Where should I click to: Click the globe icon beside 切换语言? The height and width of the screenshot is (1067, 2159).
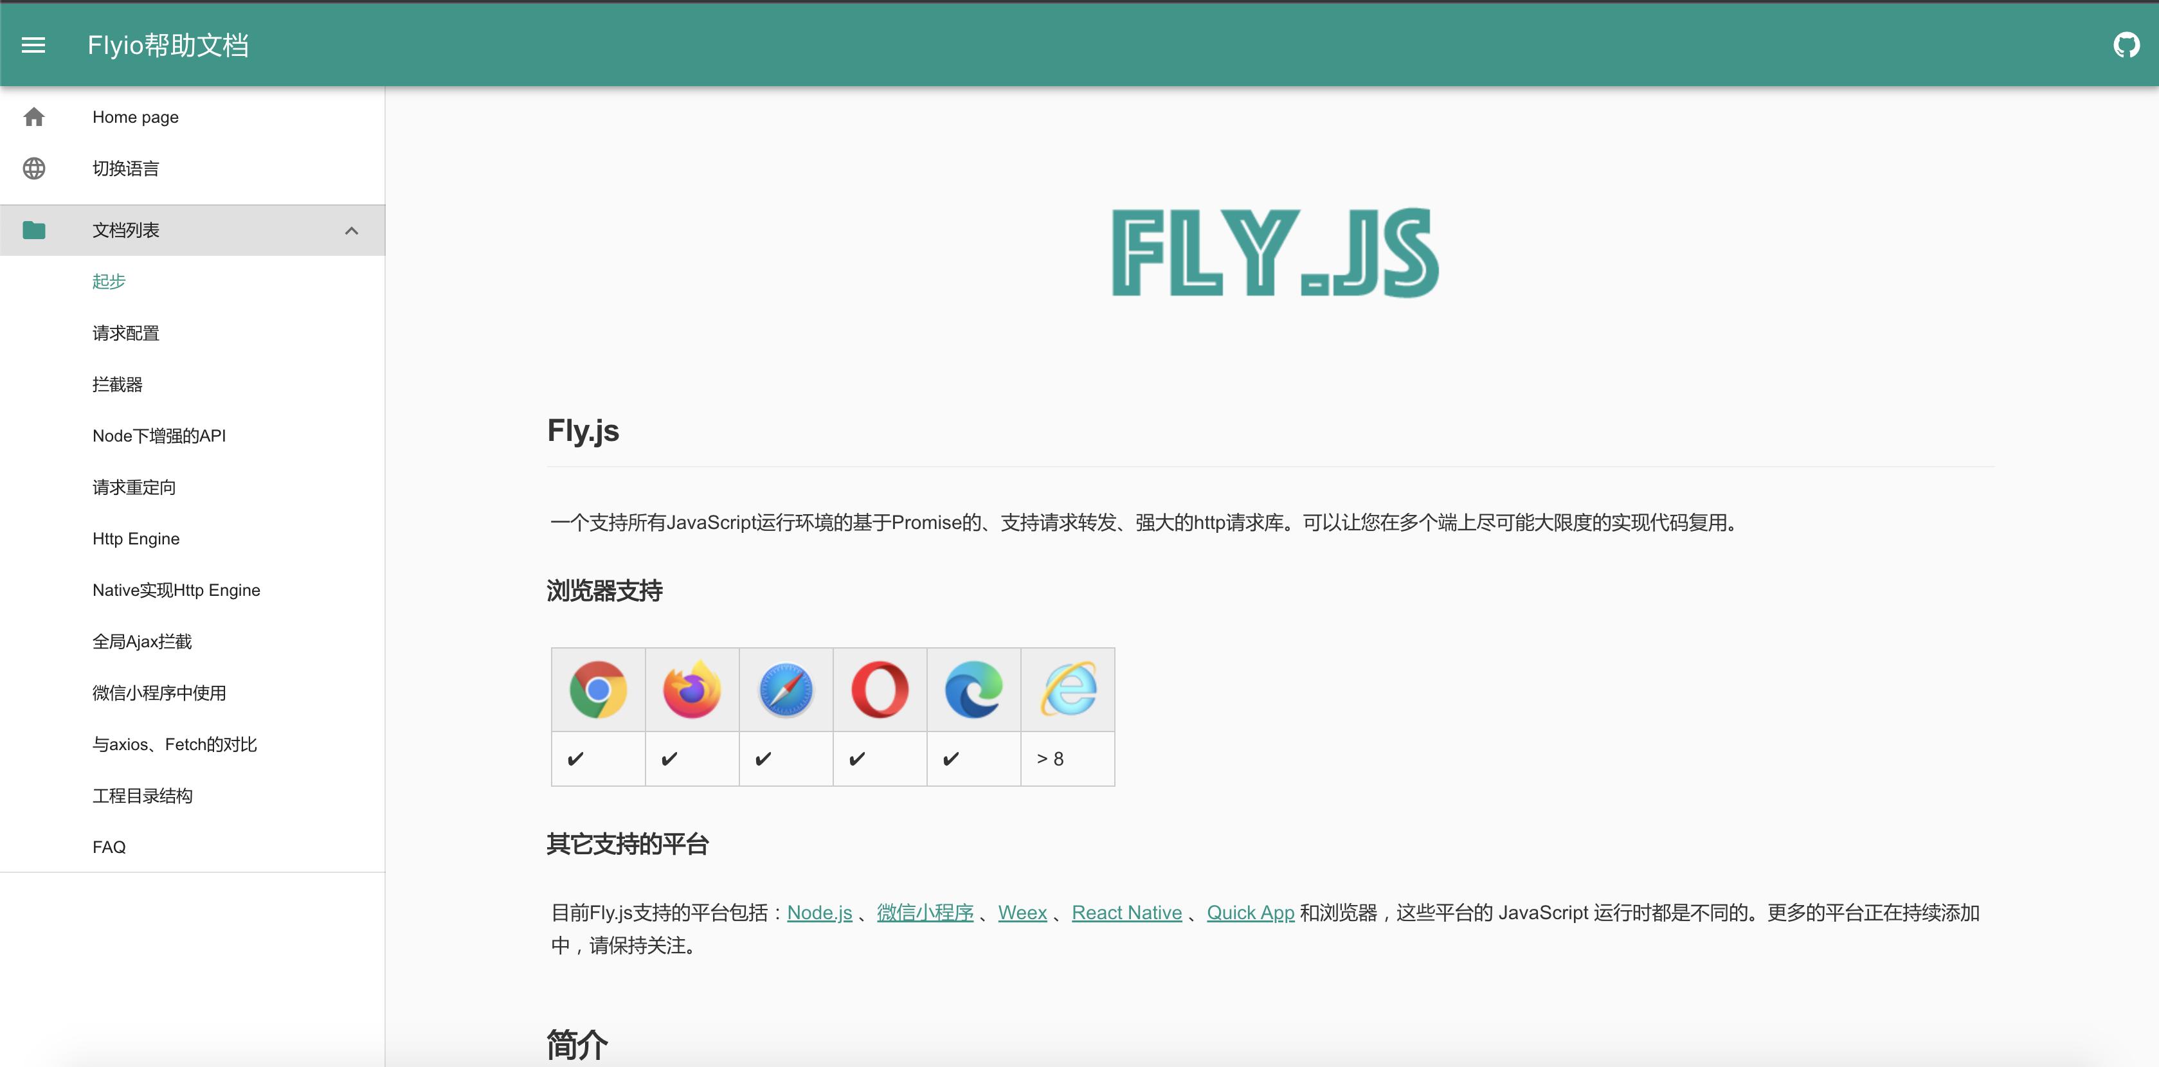34,168
